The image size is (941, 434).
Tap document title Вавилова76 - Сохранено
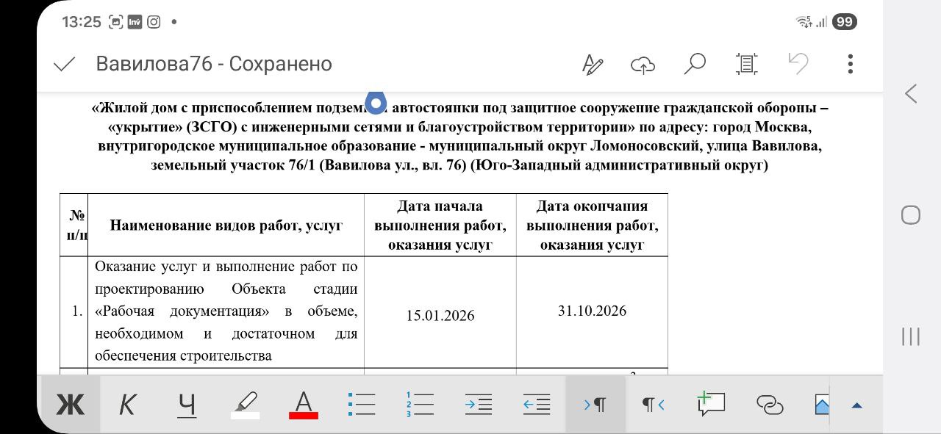point(214,64)
